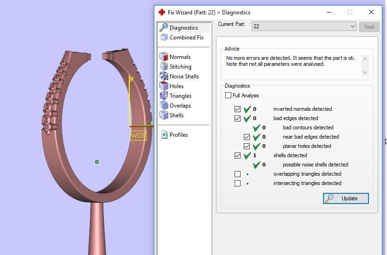Click the Overlaps icon
The image size is (387, 255).
164,105
